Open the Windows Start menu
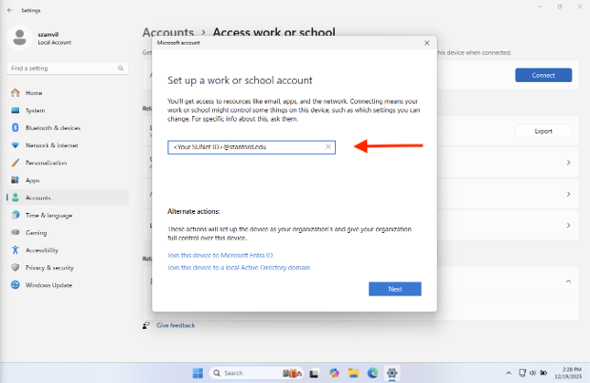Viewport: 590px width, 383px height. (x=198, y=373)
